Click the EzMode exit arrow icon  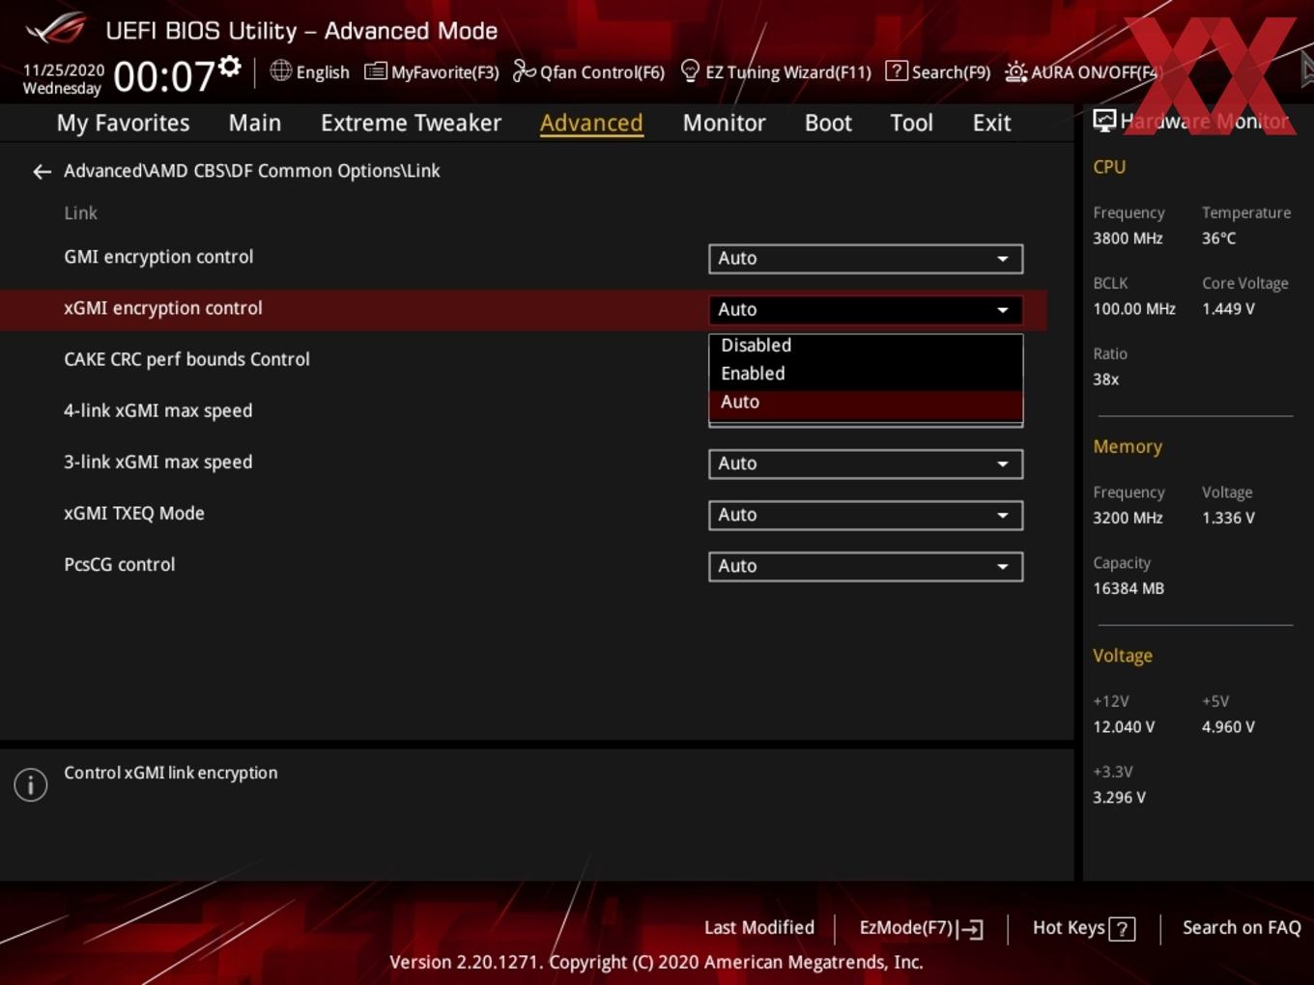[x=971, y=929]
